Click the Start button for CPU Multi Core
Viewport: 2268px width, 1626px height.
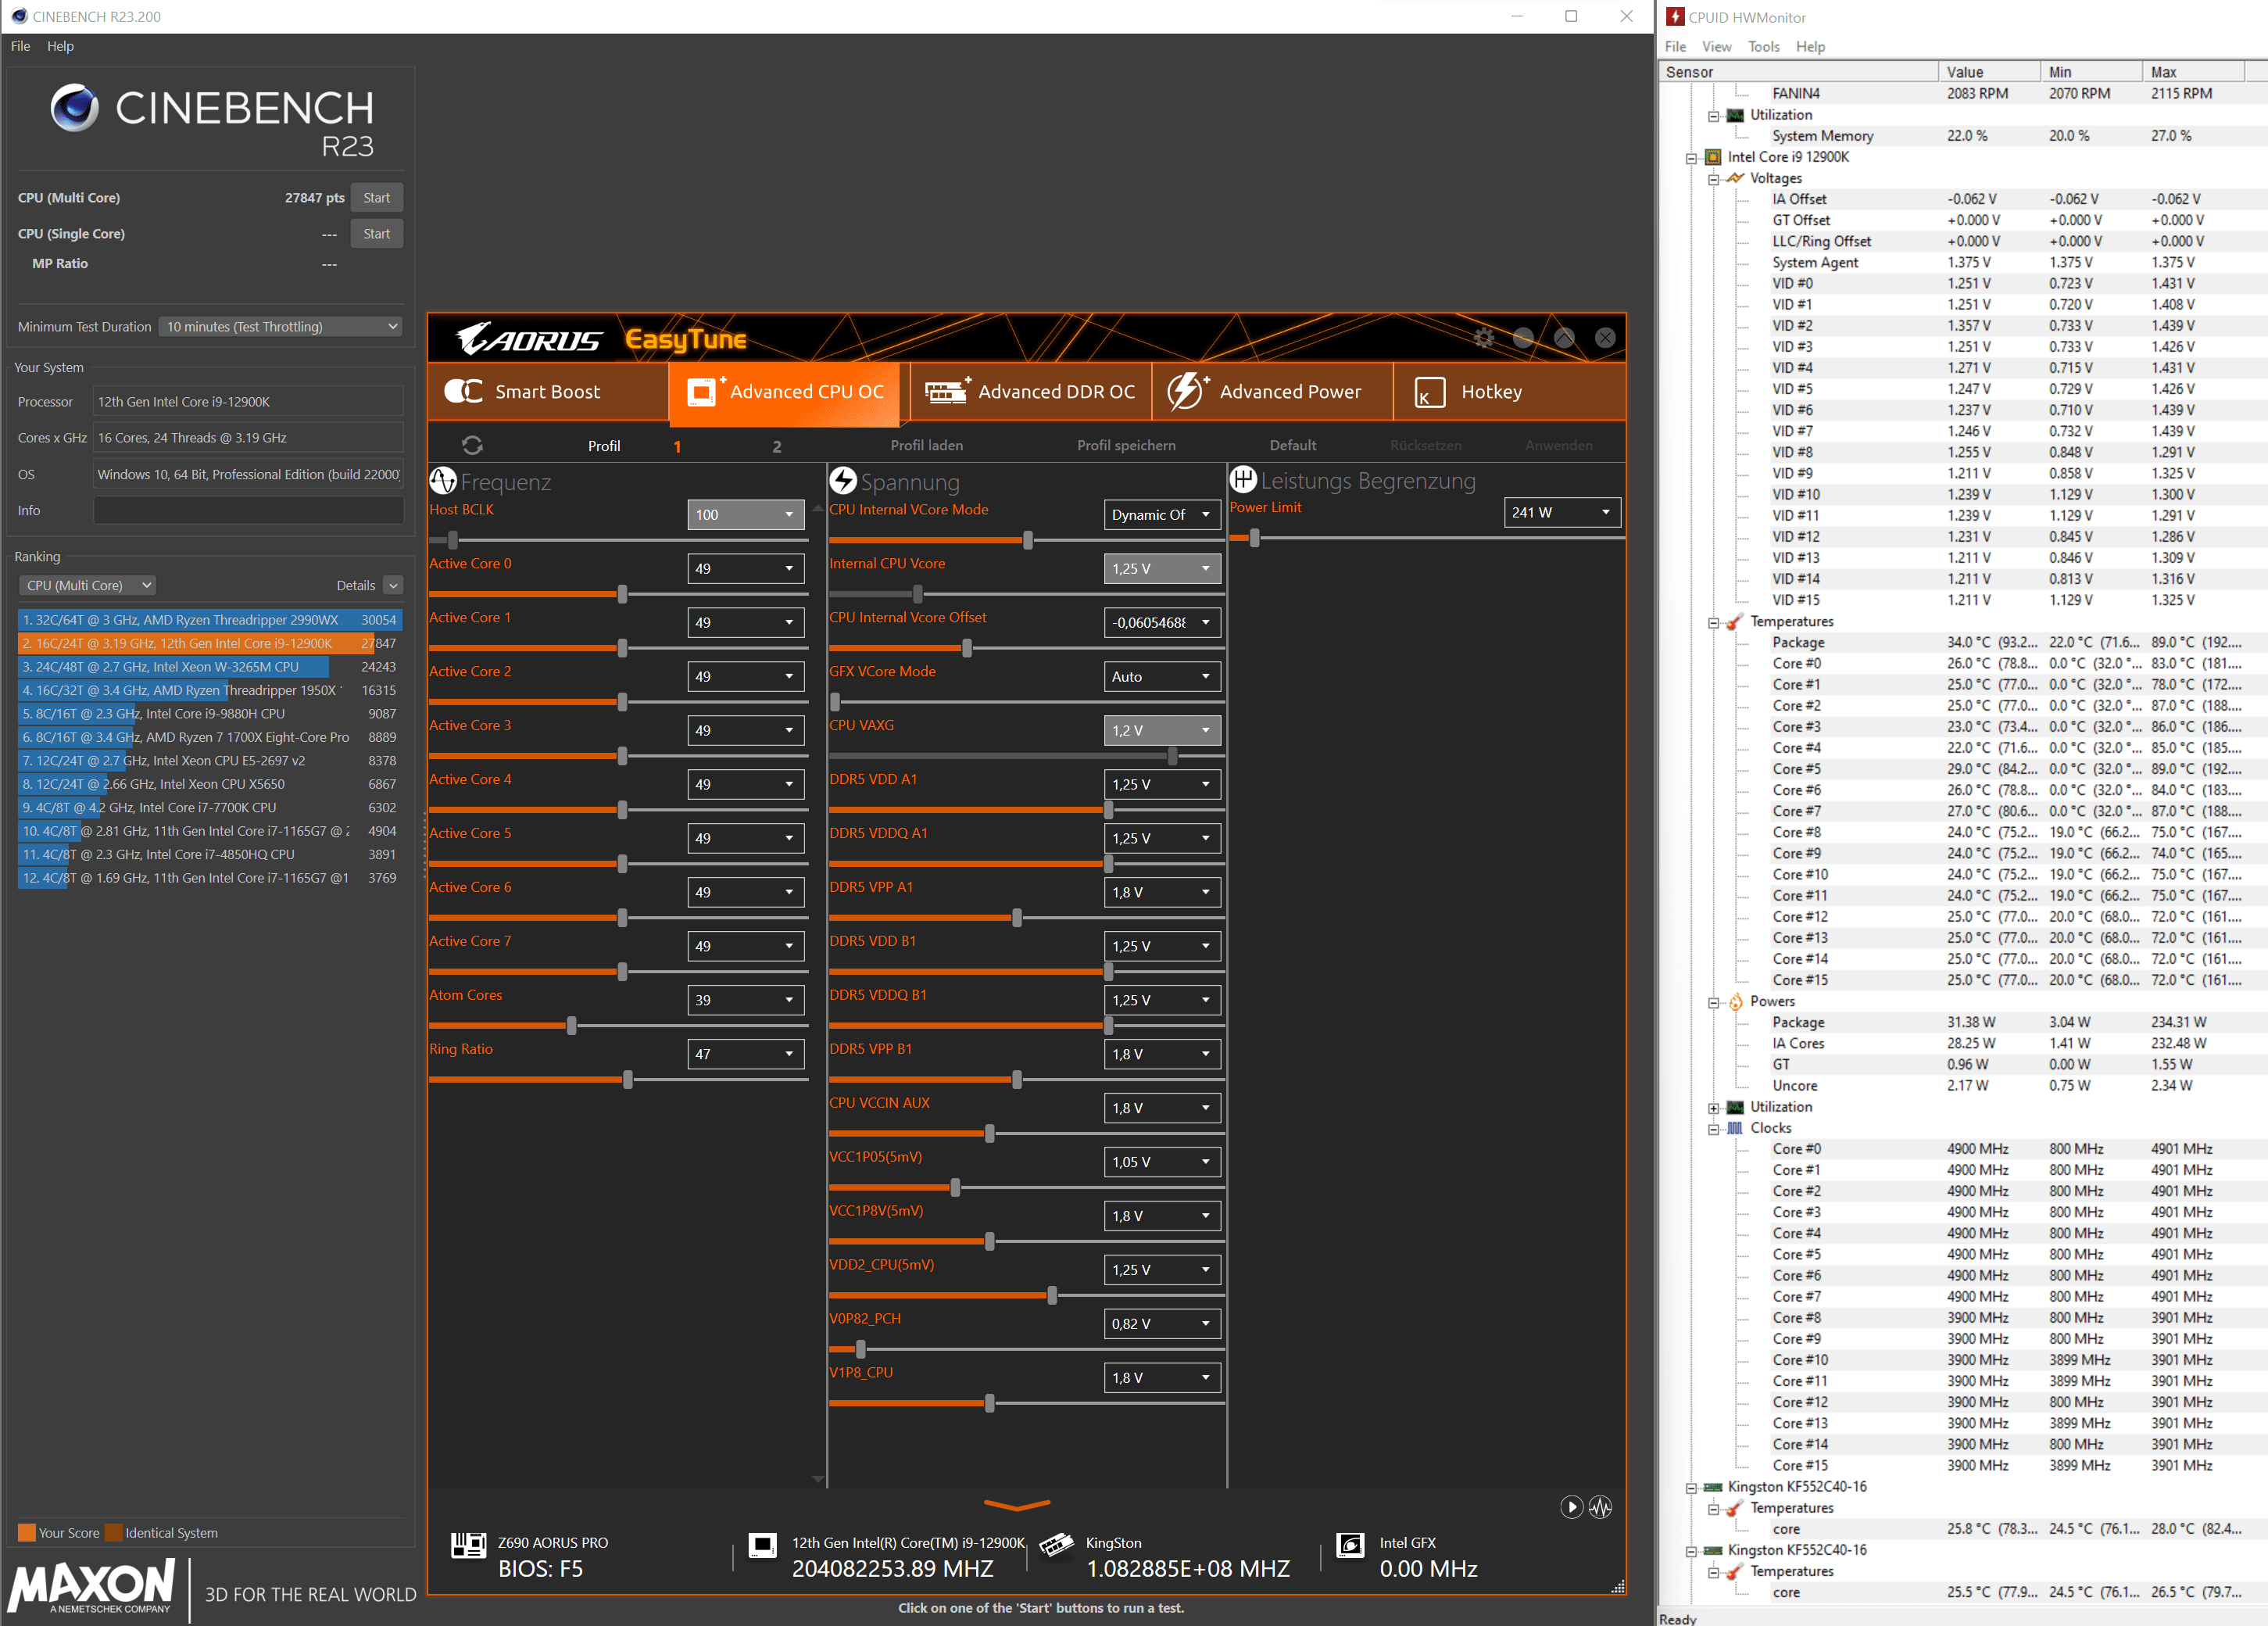pos(375,197)
